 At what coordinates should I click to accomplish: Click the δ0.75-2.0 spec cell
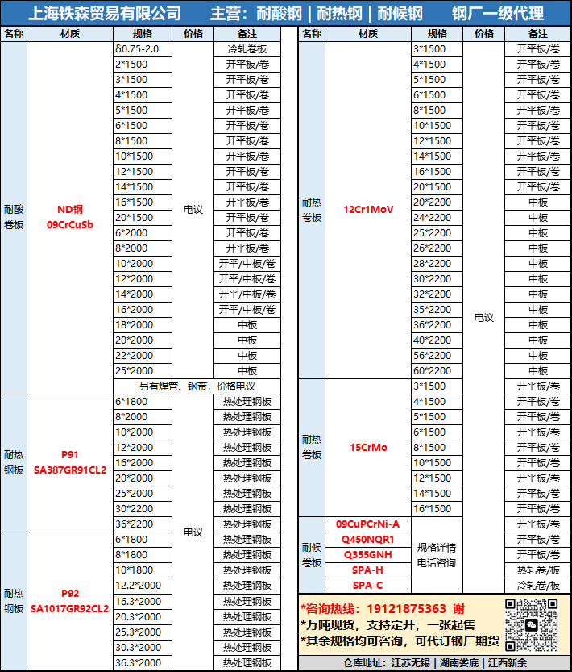tap(143, 49)
